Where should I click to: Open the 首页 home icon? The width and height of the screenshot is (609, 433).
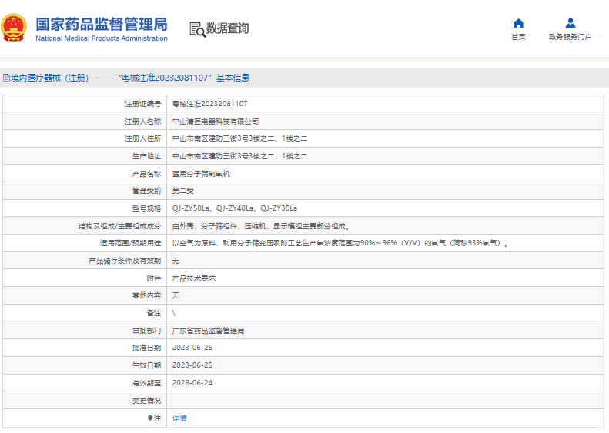click(518, 23)
